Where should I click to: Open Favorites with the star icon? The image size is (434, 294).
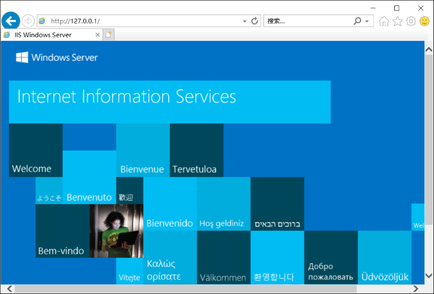pos(397,21)
